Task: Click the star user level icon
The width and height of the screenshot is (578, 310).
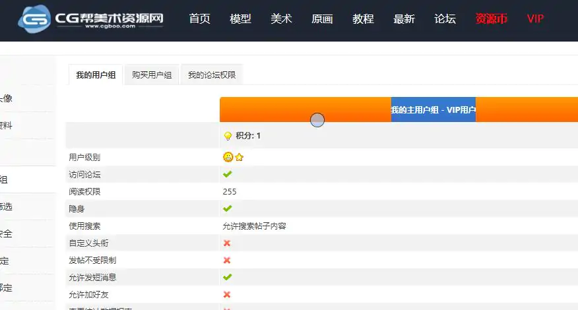Action: click(240, 158)
